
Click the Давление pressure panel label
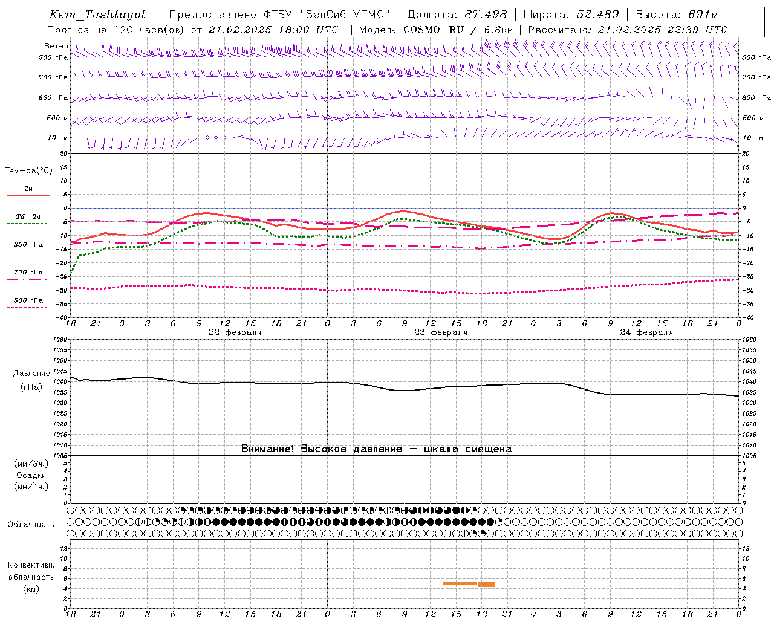(31, 374)
